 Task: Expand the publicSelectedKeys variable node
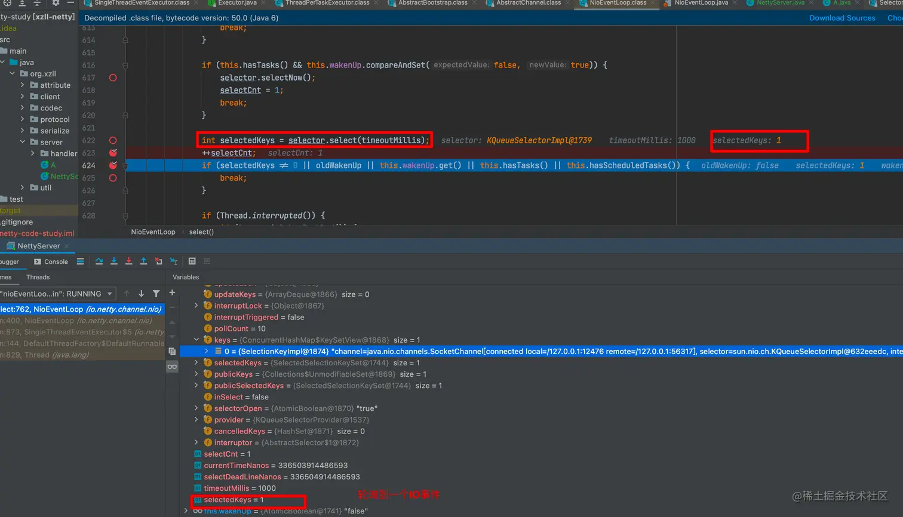click(196, 386)
